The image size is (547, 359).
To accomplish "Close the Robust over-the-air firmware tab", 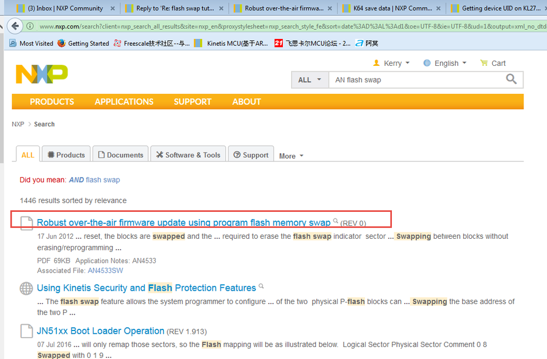I will [x=329, y=8].
